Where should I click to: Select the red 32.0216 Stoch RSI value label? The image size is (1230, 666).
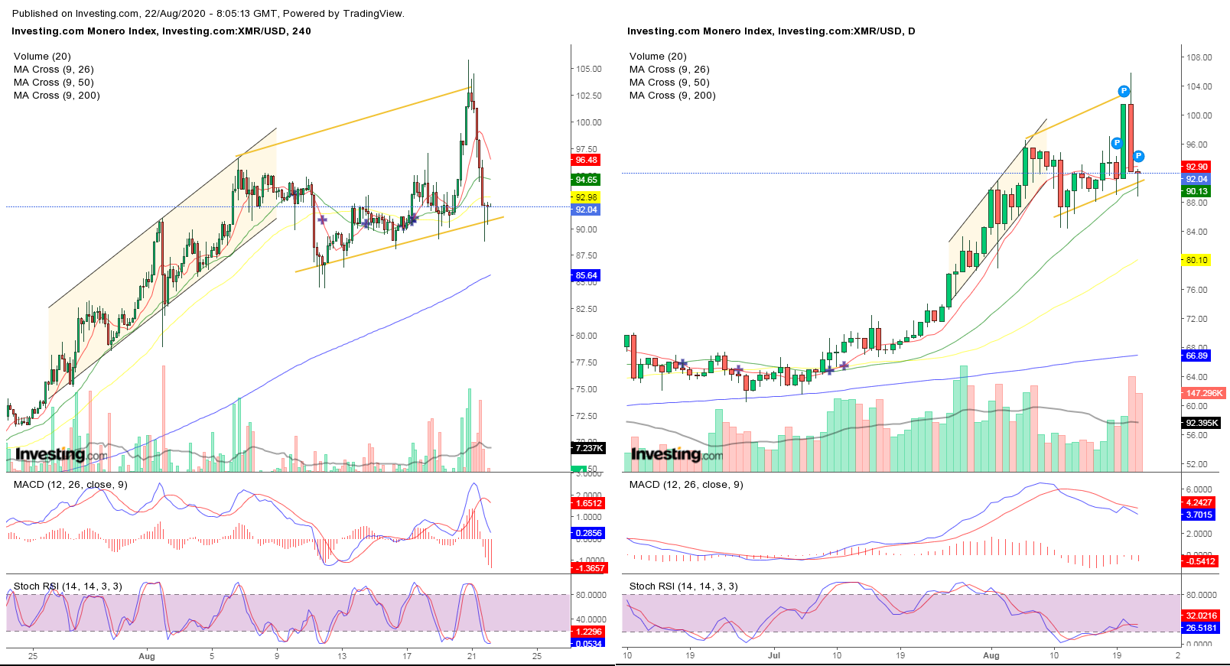click(1200, 616)
